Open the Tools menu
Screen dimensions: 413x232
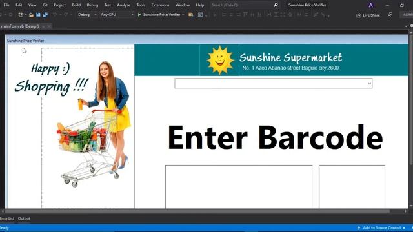coord(141,5)
